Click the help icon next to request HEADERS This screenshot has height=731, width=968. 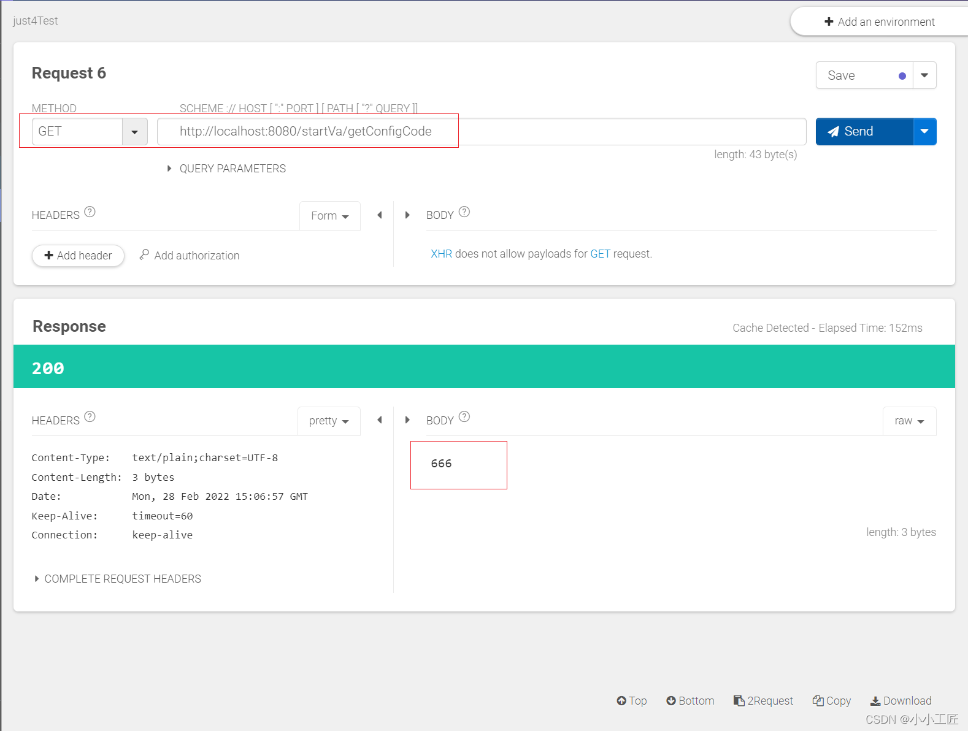[90, 212]
